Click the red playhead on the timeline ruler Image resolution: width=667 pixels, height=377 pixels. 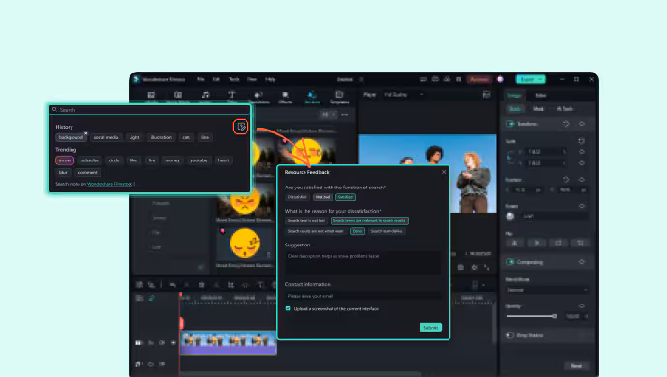181,295
